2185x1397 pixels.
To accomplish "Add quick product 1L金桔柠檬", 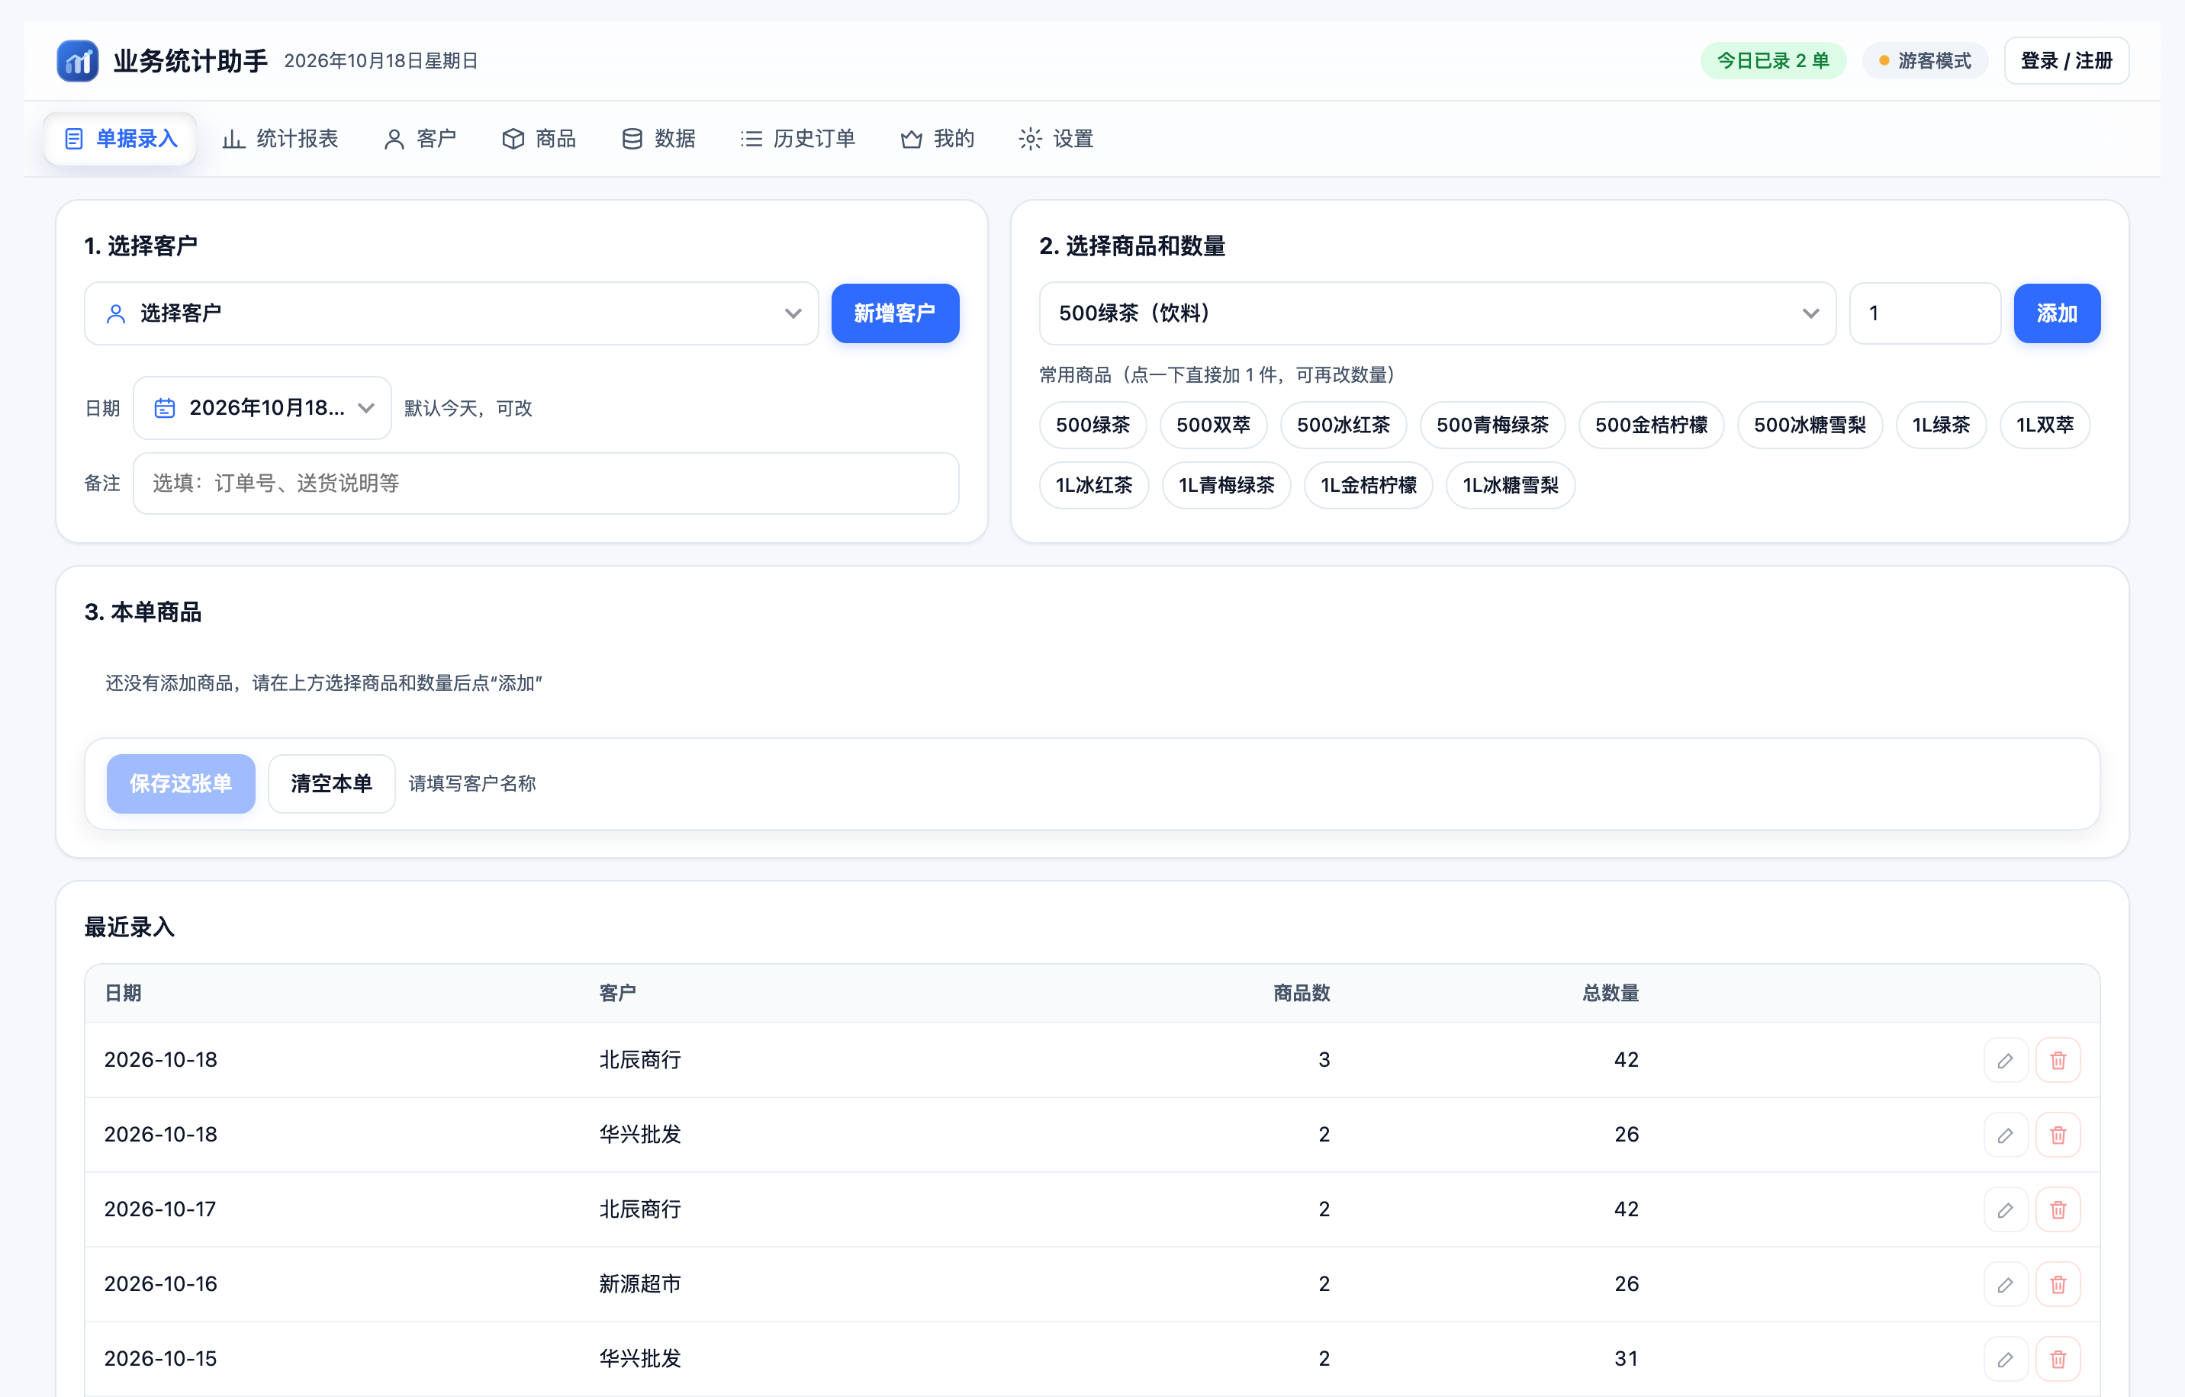I will 1369,485.
